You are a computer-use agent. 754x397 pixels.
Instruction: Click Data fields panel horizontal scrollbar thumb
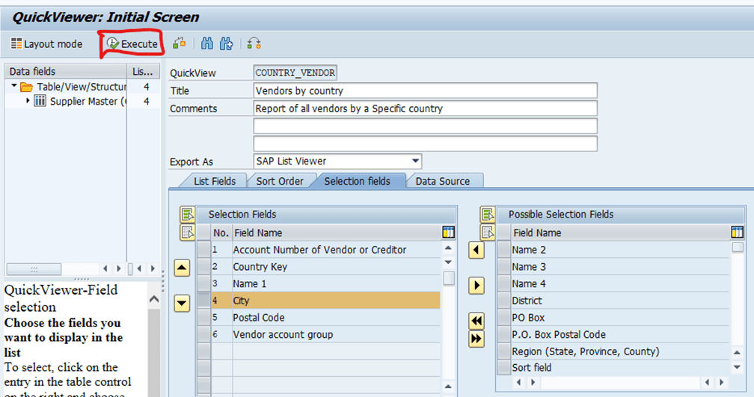coord(34,268)
